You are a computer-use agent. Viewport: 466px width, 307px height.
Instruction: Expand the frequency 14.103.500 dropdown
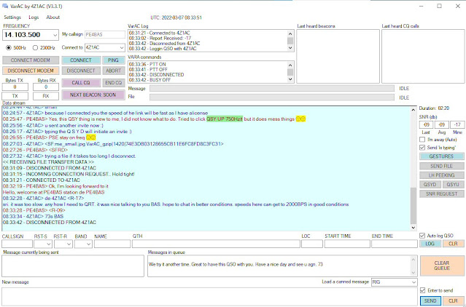pyautogui.click(x=55, y=35)
